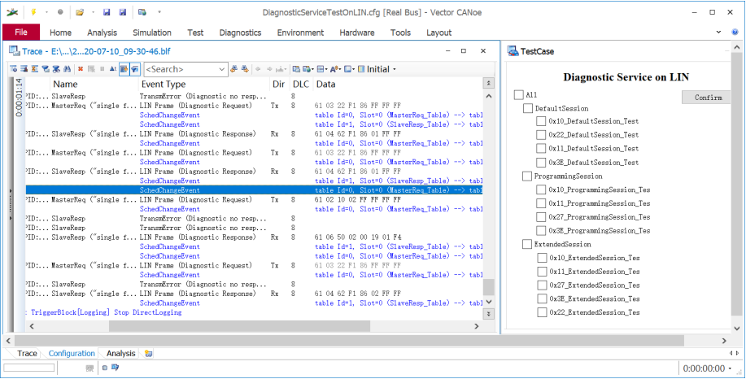Click the Name column header
The height and width of the screenshot is (379, 746).
65,84
